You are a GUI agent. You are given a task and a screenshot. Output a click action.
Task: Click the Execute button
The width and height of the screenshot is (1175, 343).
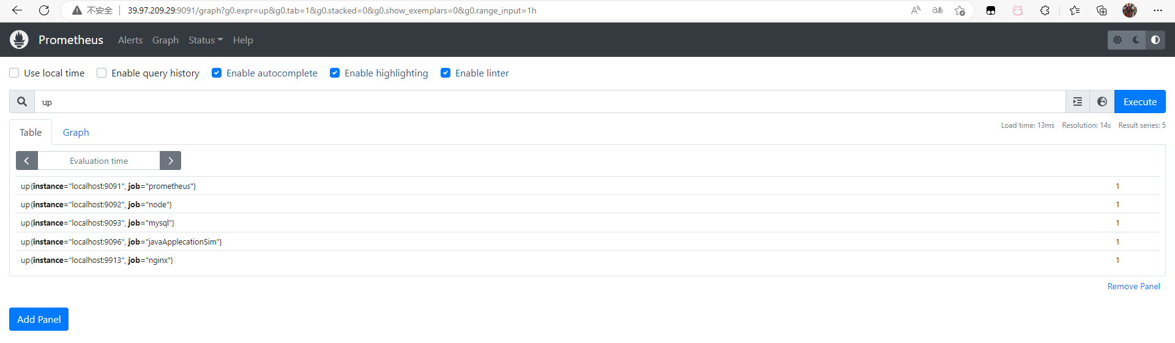point(1140,101)
